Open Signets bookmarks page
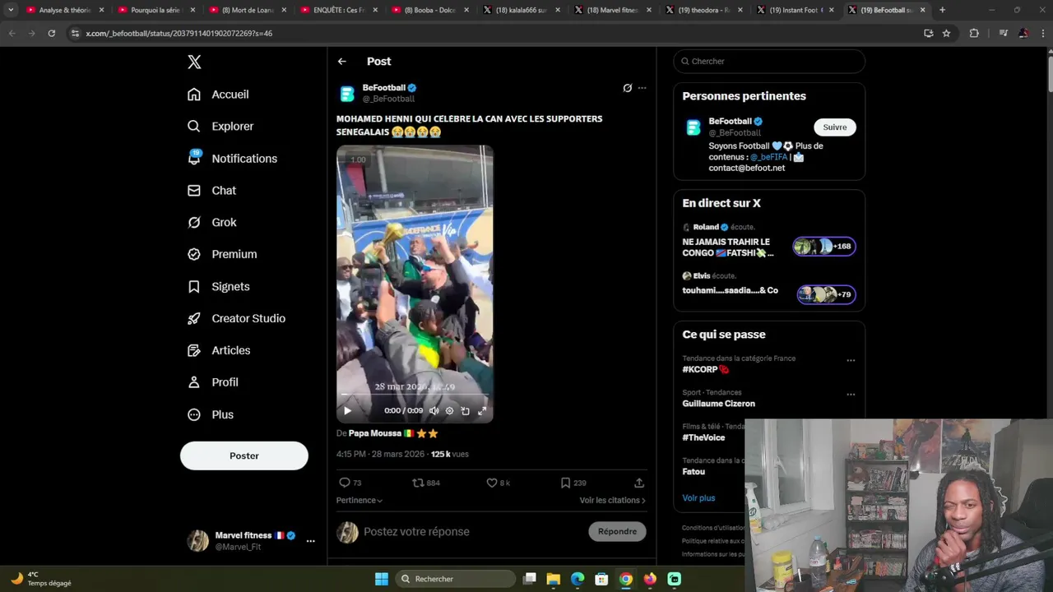Image resolution: width=1053 pixels, height=592 pixels. pos(218,287)
